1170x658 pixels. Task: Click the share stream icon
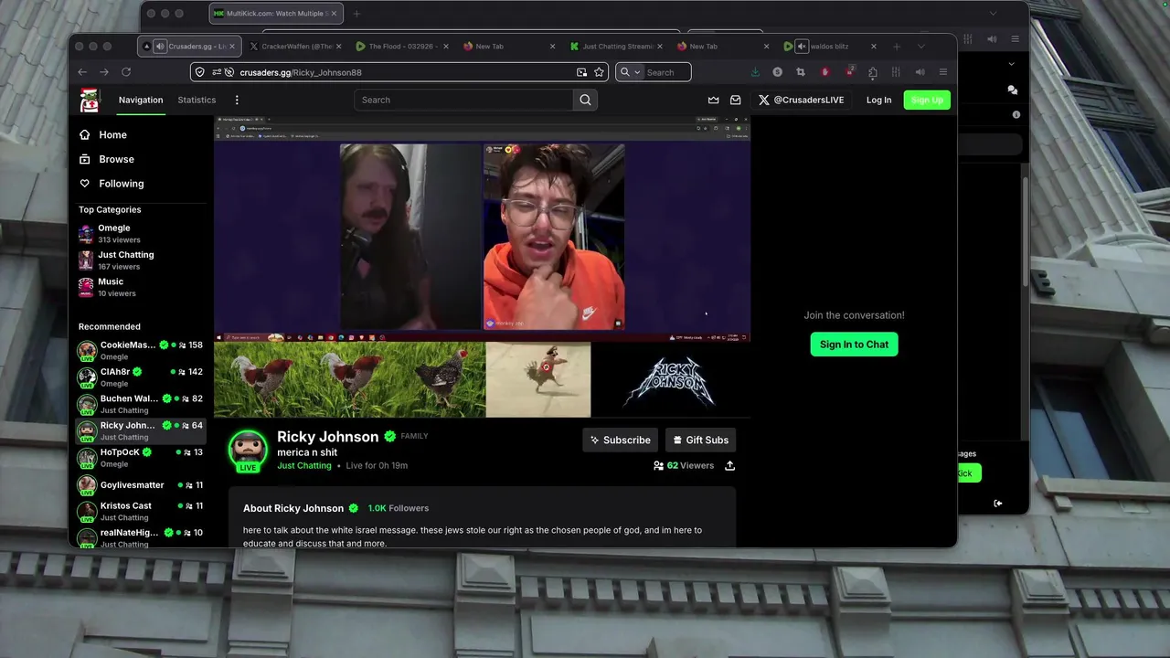[x=729, y=465]
